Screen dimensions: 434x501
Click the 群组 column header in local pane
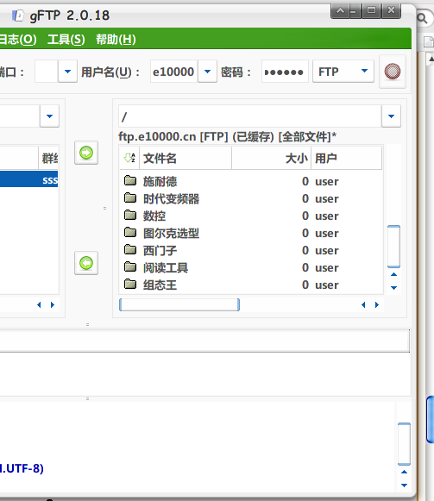click(x=48, y=158)
